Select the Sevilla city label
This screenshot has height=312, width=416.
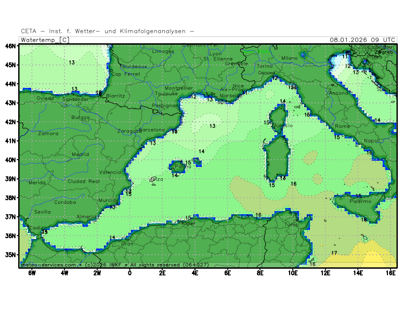point(43,212)
